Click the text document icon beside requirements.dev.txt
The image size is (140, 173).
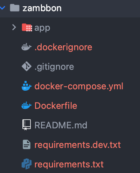click(27, 144)
